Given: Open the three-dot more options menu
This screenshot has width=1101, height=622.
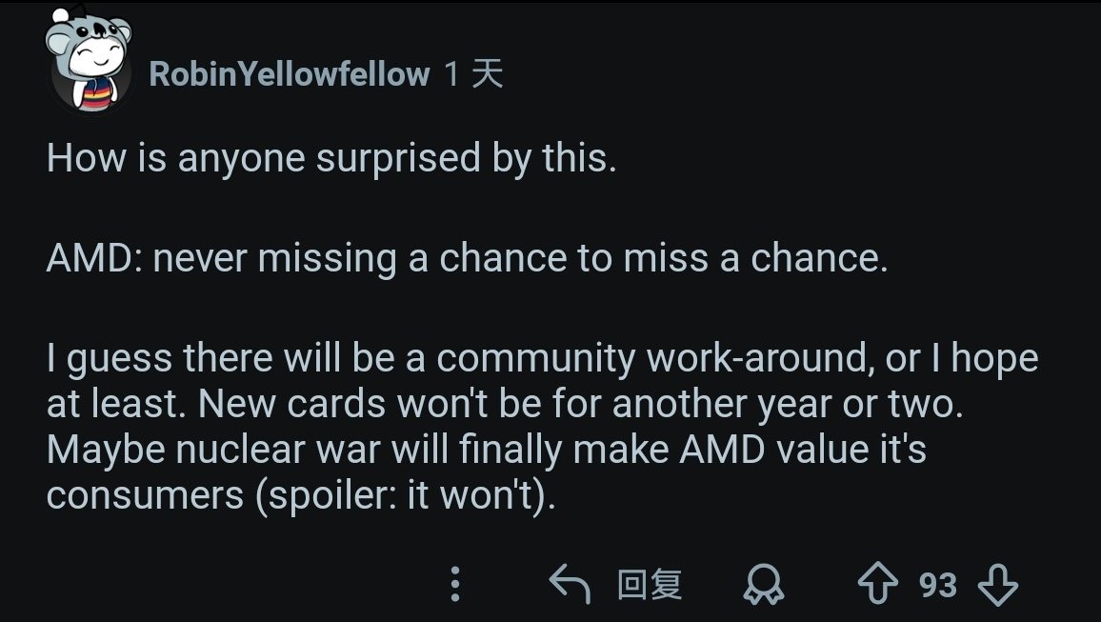Looking at the screenshot, I should (455, 584).
